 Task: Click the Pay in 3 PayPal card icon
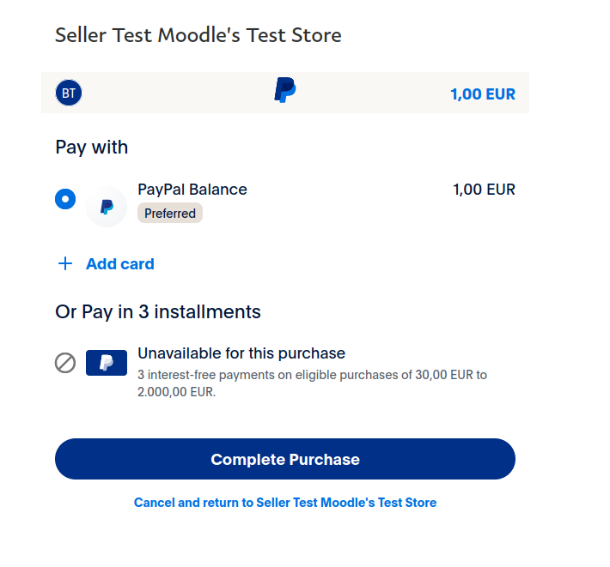point(107,363)
